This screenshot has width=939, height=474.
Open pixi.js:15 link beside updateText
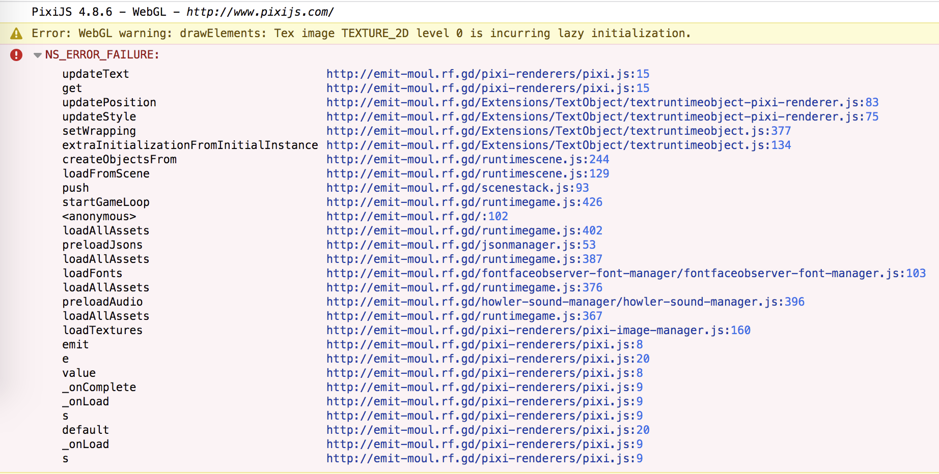(487, 74)
